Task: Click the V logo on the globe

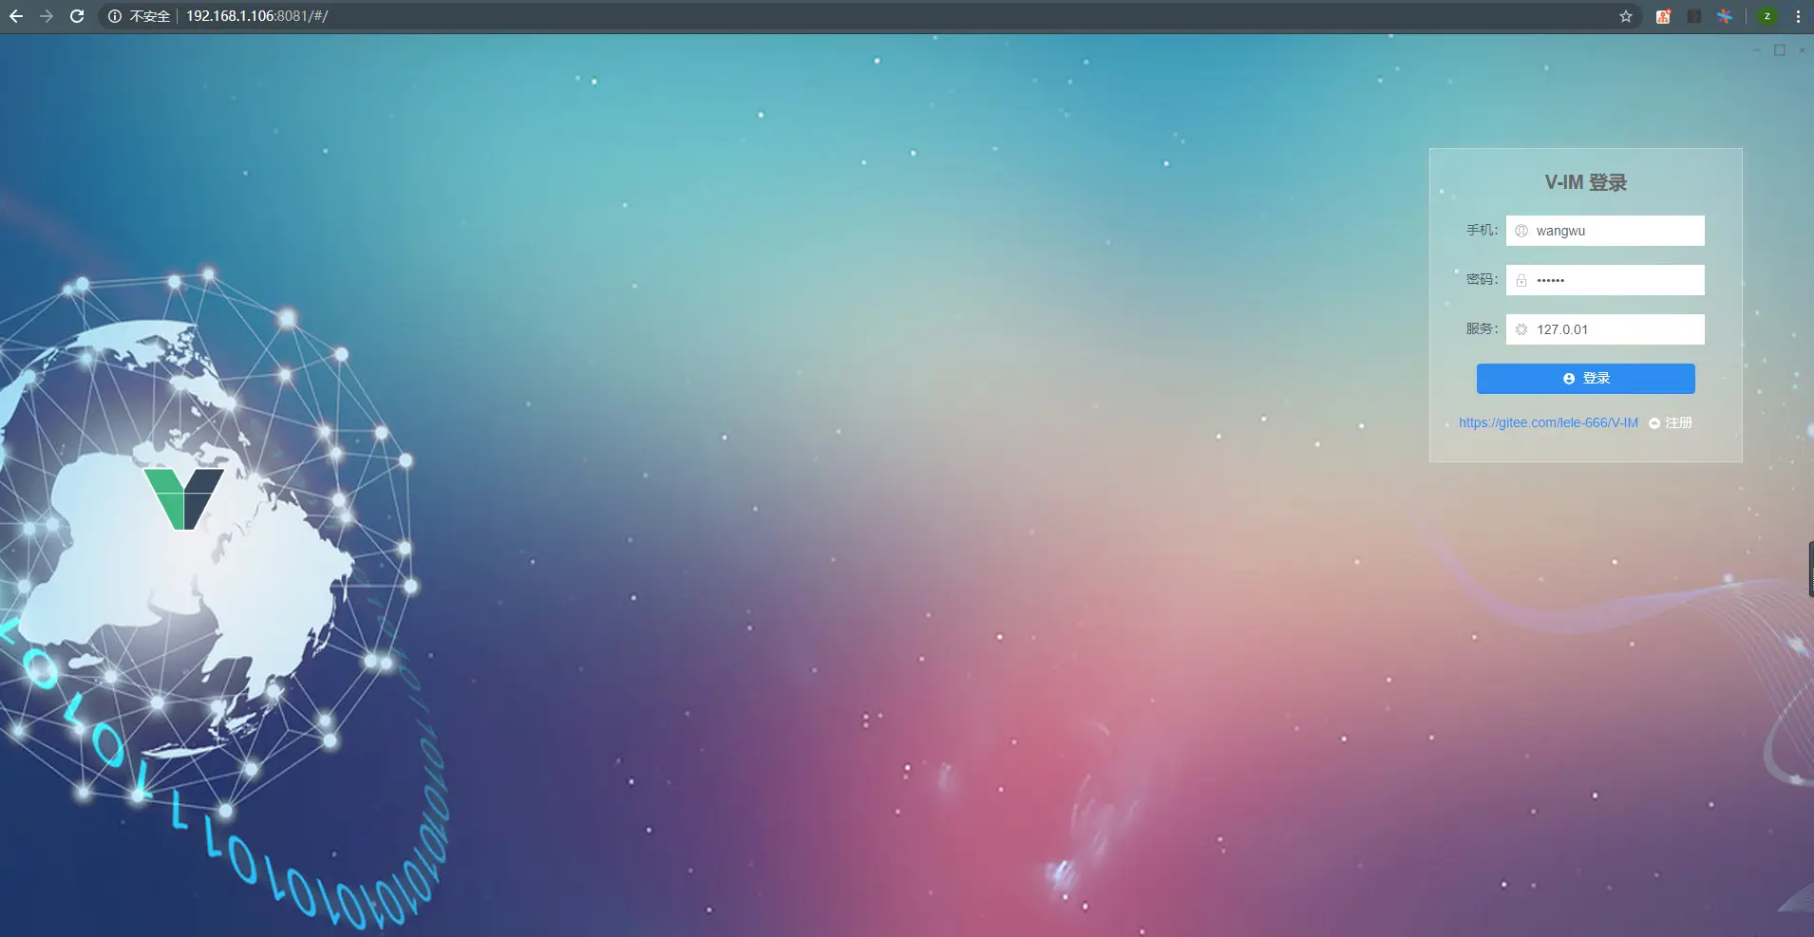Action: [184, 498]
